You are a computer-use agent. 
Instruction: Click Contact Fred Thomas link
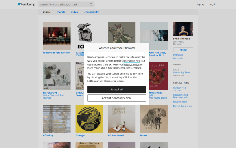(179, 89)
